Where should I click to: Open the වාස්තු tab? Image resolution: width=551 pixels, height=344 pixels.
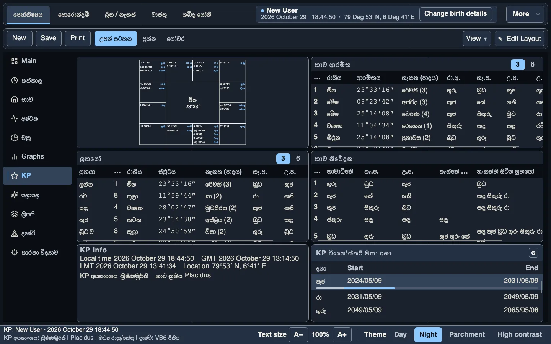[159, 15]
